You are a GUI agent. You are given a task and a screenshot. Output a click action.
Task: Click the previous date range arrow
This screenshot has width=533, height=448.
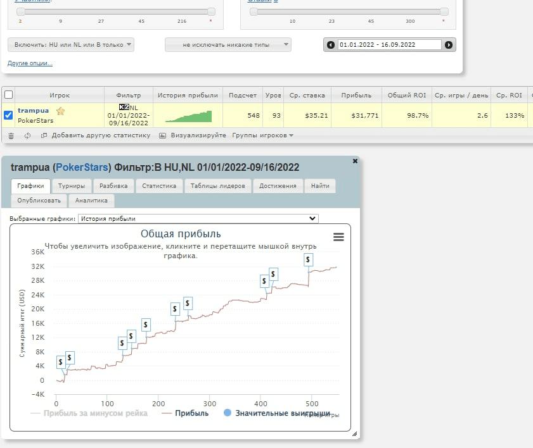coord(330,45)
